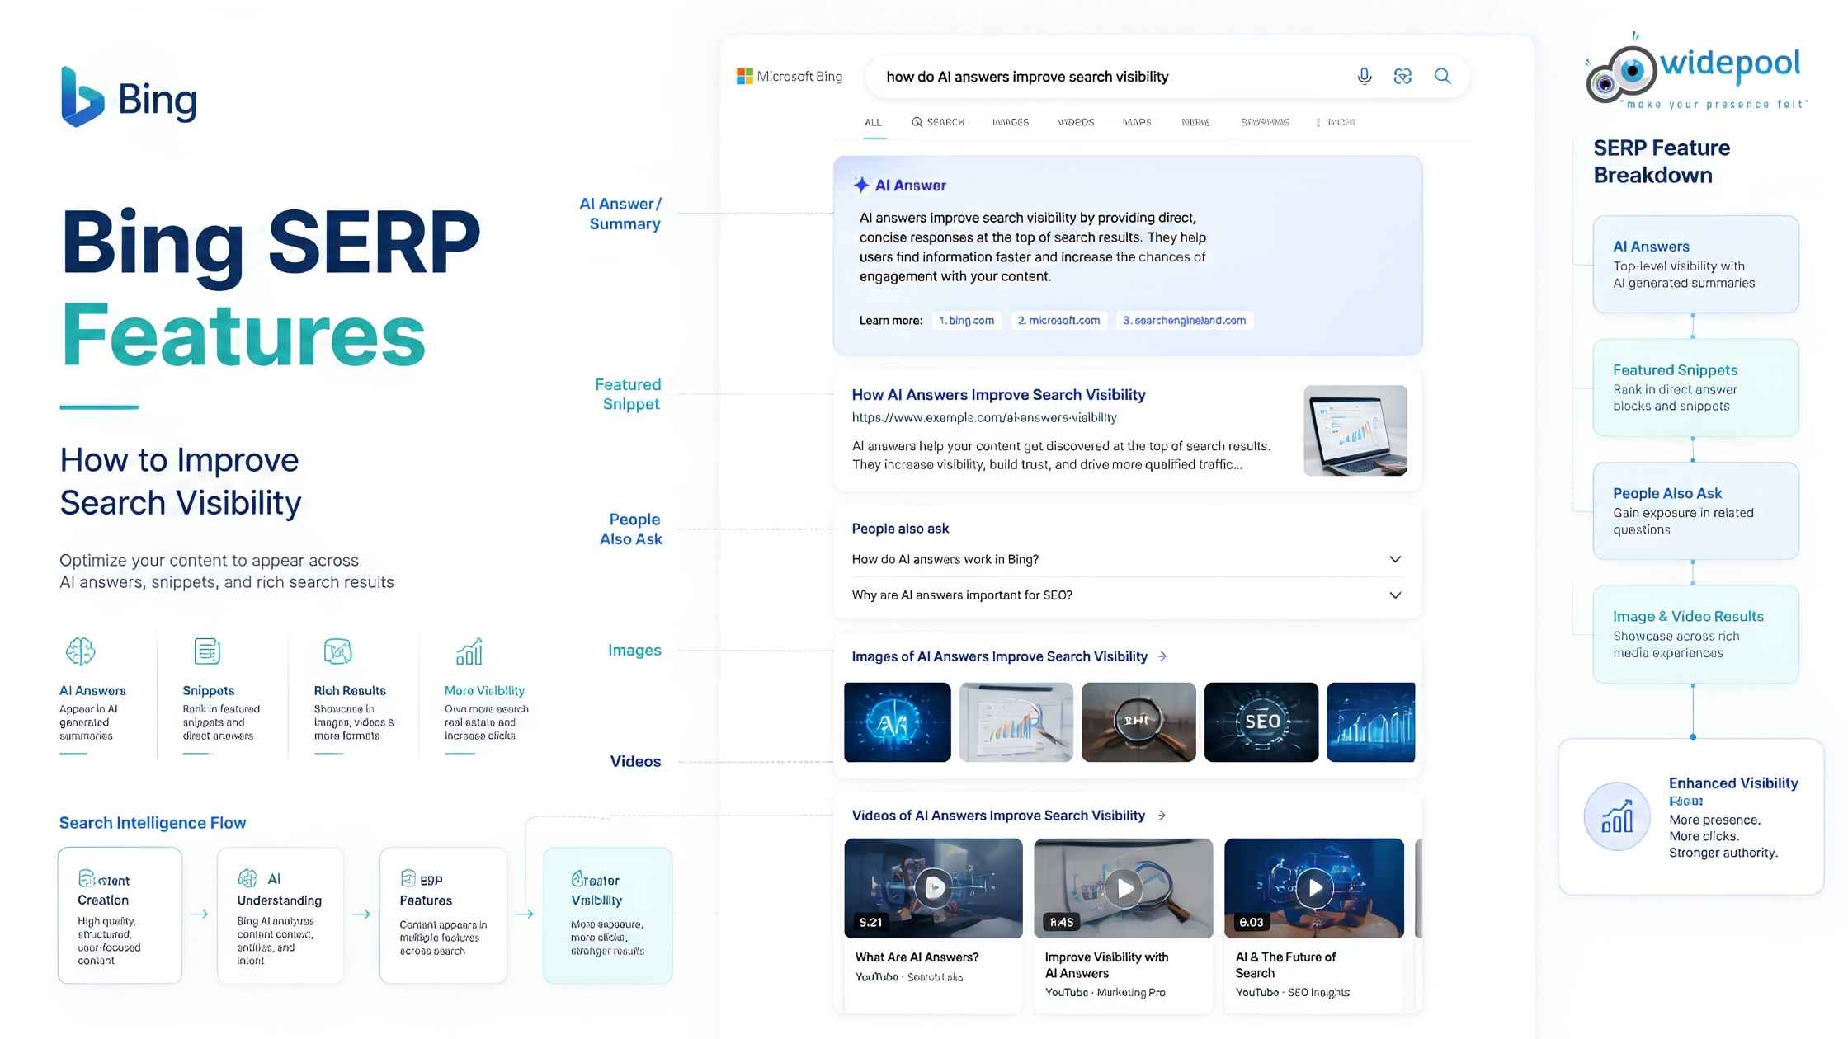The image size is (1848, 1039).
Task: Click the "YouTube · SEO Insights" source text
Action: coord(1292,993)
